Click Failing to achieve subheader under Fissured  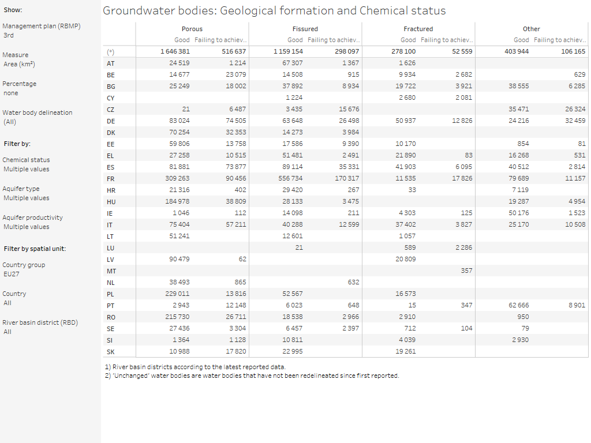tap(334, 40)
